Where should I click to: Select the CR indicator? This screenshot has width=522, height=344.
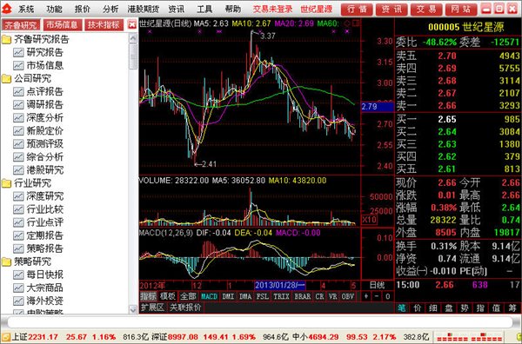(x=319, y=296)
